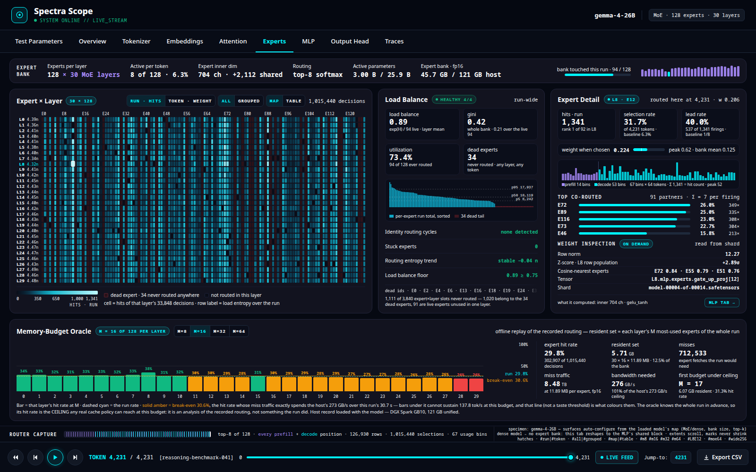Click the layer 8 oracle bar
This screenshot has width=756, height=472.
148,382
